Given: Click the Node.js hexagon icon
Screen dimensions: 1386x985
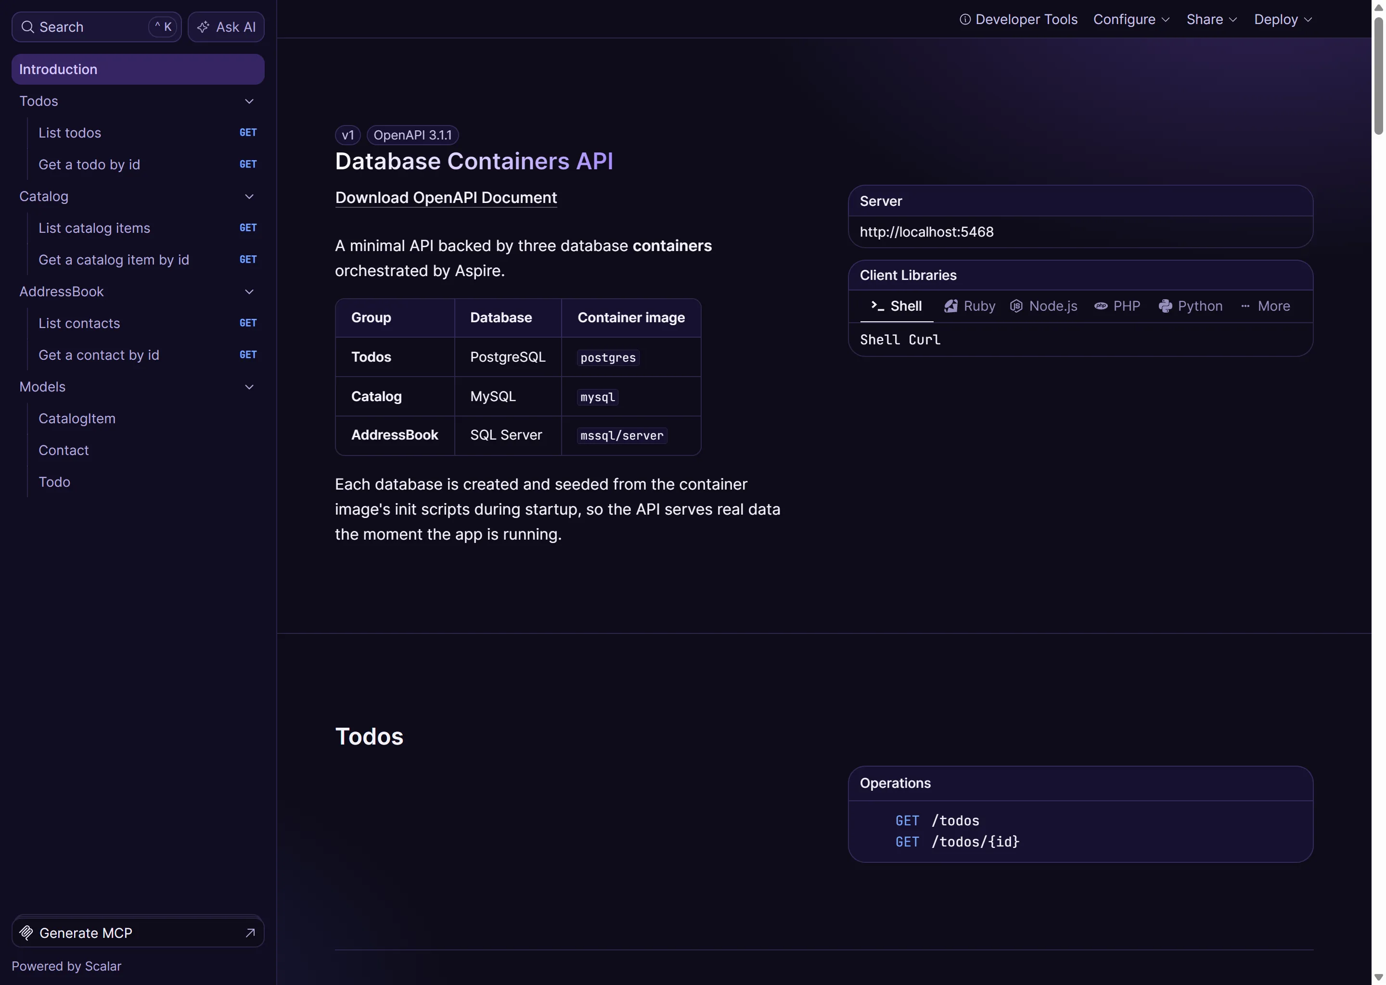Looking at the screenshot, I should (x=1016, y=306).
